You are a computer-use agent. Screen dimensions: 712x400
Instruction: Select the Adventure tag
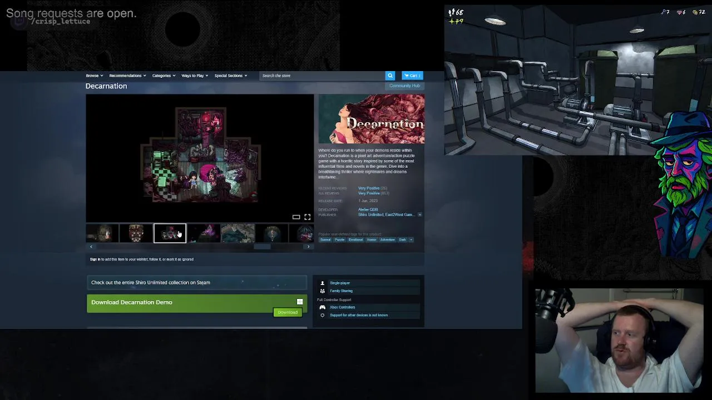pyautogui.click(x=388, y=239)
